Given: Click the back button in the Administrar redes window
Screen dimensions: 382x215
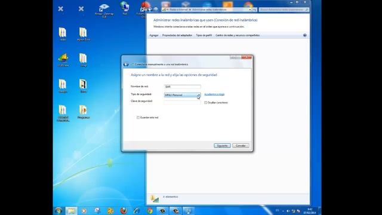Looking at the screenshot, I should click(x=150, y=10).
